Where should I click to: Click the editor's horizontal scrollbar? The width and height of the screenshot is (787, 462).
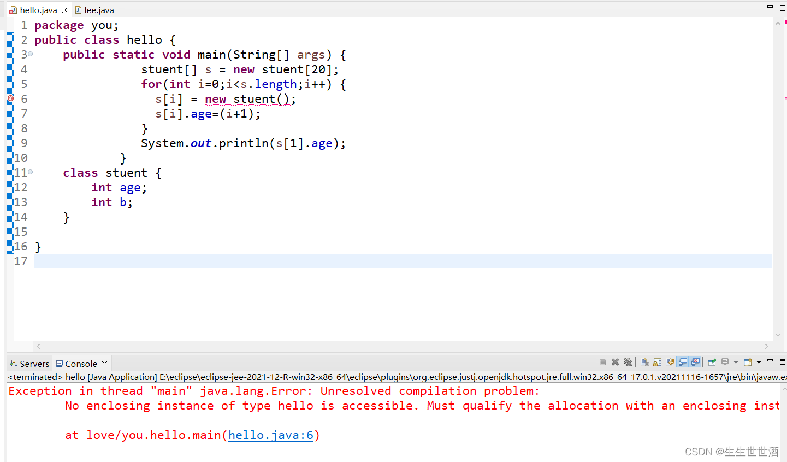[x=382, y=346]
